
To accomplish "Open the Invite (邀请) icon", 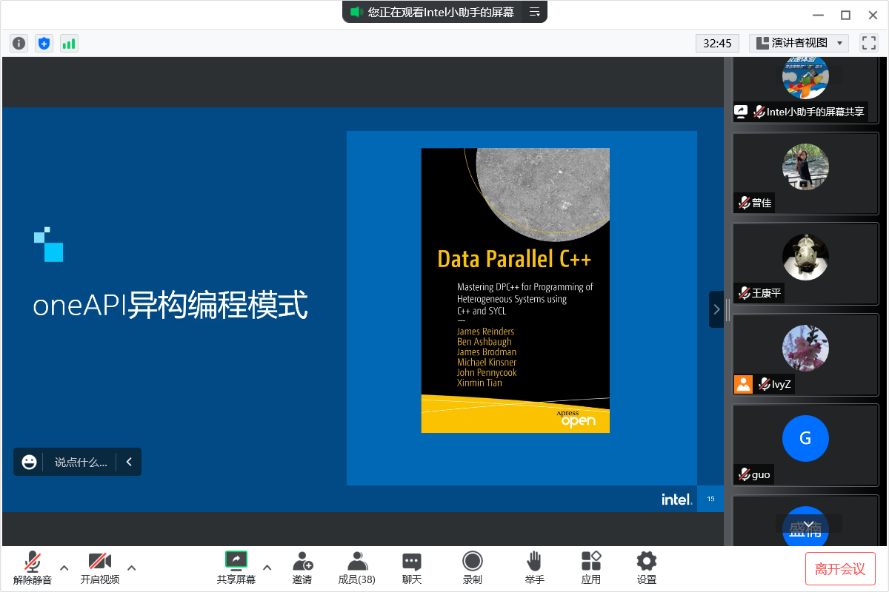I will (x=302, y=568).
